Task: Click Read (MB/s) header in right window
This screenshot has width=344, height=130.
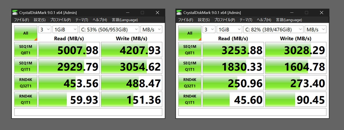Action: coord(233,38)
